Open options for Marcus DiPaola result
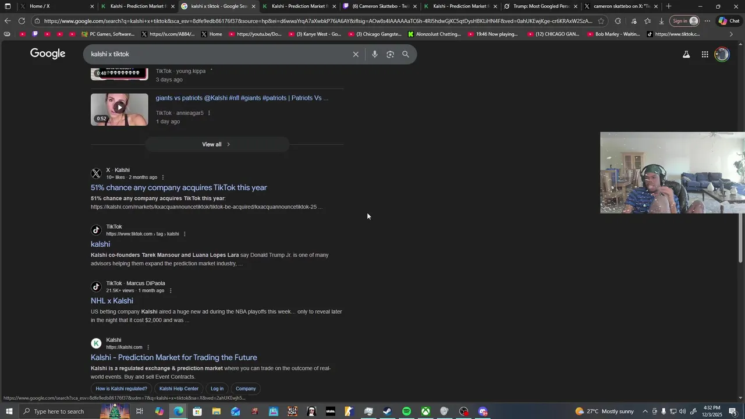The height and width of the screenshot is (419, 745). pyautogui.click(x=171, y=290)
